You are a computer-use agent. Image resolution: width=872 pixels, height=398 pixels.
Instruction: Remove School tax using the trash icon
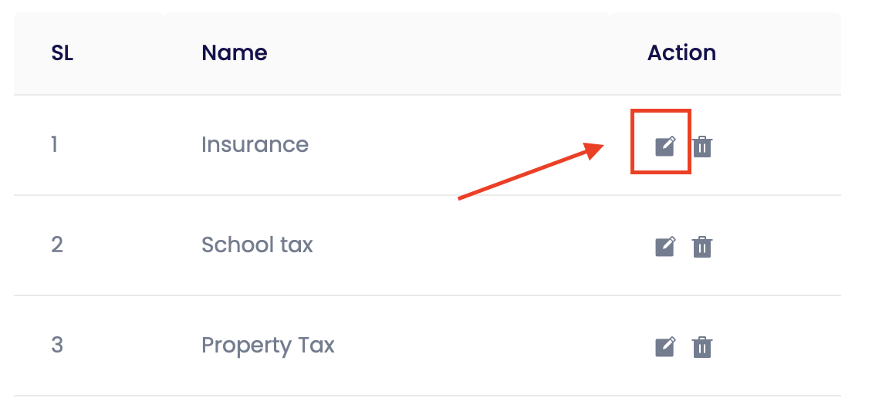coord(701,247)
